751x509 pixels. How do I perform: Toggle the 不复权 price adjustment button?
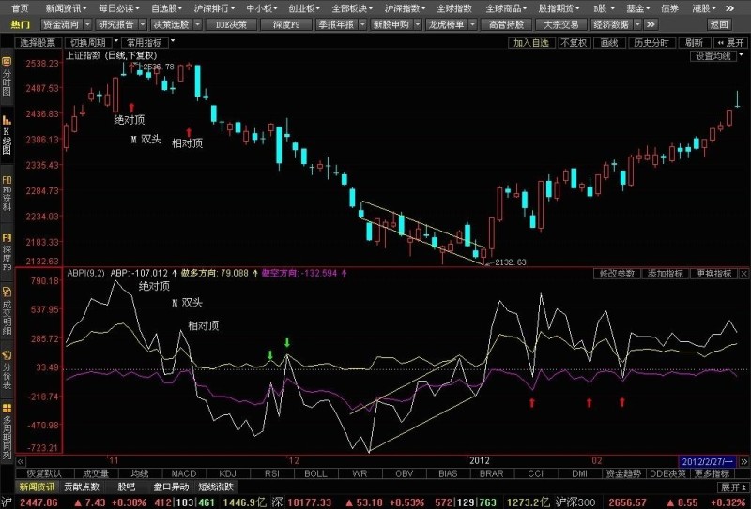click(574, 43)
